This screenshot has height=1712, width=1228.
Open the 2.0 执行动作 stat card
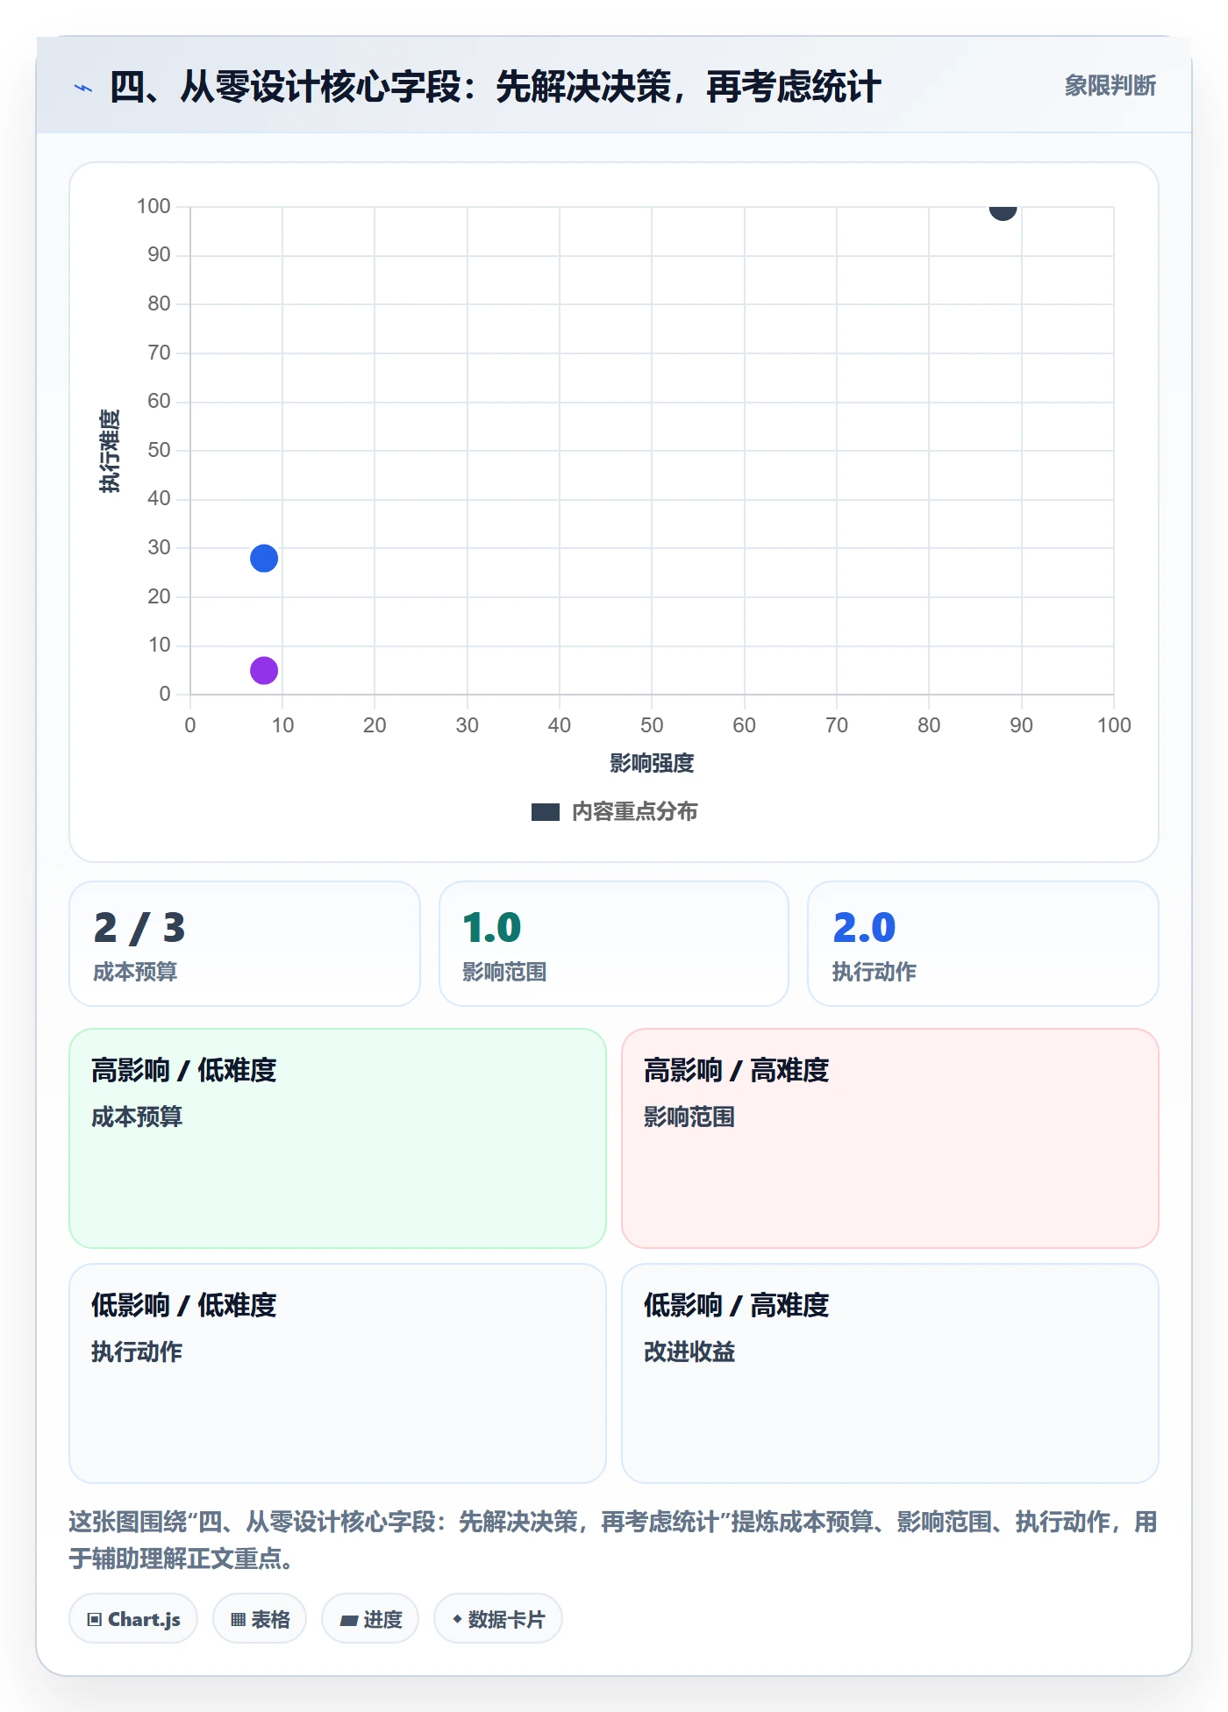pos(983,944)
